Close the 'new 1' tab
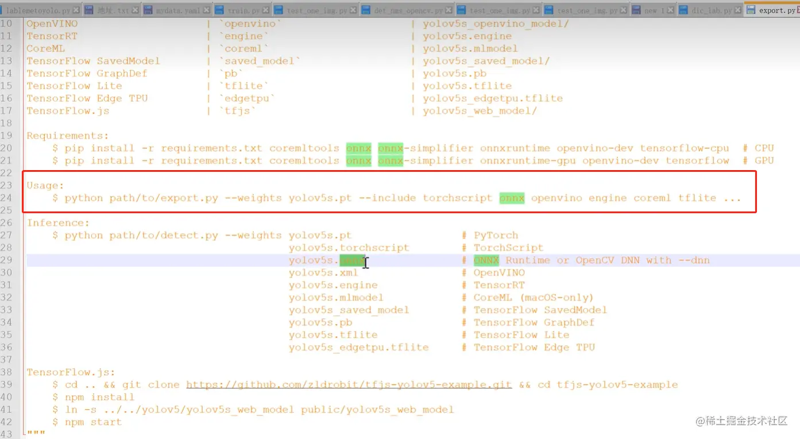 (671, 10)
